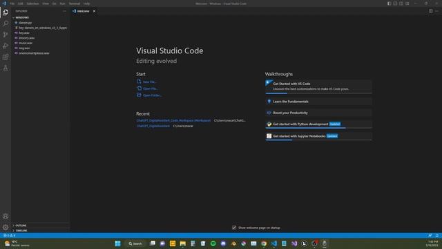Open the Edit menu
The image size is (442, 249).
point(21,3)
